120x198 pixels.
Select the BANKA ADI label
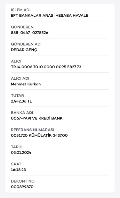pyautogui.click(x=22, y=113)
